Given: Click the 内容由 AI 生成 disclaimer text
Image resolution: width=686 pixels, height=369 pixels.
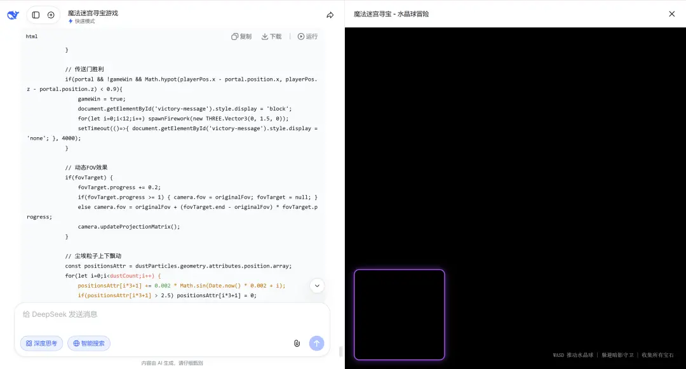Looking at the screenshot, I should tap(172, 363).
